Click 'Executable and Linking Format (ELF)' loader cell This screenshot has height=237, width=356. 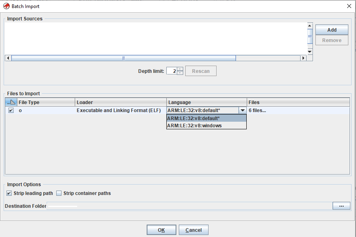click(121, 110)
